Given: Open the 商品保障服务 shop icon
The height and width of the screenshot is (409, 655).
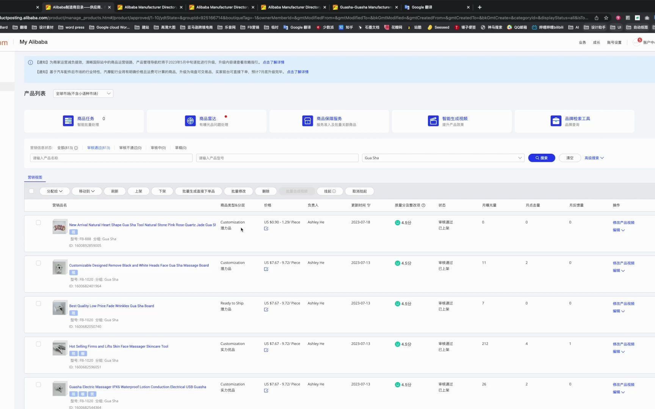Looking at the screenshot, I should [x=307, y=121].
